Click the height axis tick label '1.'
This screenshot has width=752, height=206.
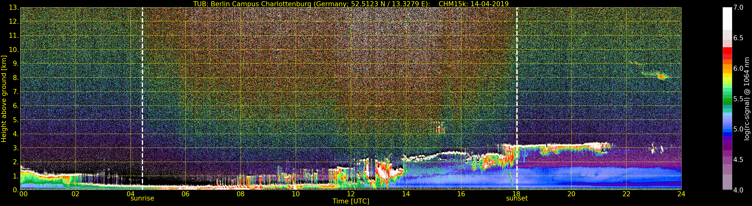pyautogui.click(x=16, y=176)
